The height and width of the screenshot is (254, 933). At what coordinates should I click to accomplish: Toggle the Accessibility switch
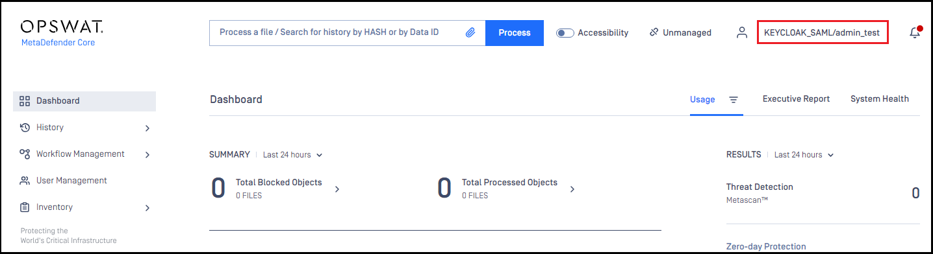pos(565,32)
